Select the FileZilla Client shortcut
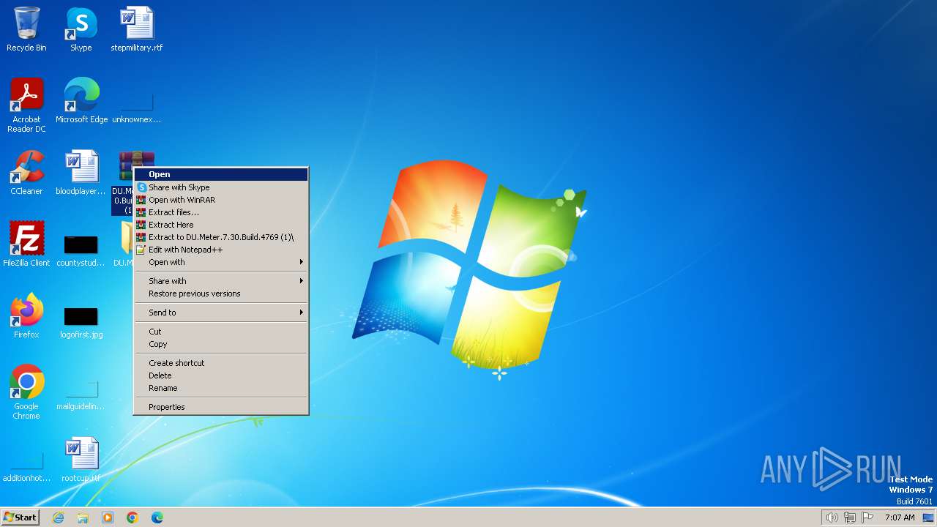The image size is (937, 527). coord(26,244)
